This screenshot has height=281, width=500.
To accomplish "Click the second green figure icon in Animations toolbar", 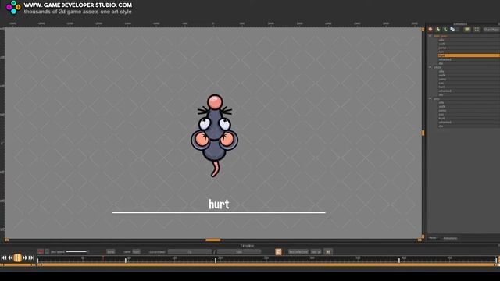I will point(445,30).
